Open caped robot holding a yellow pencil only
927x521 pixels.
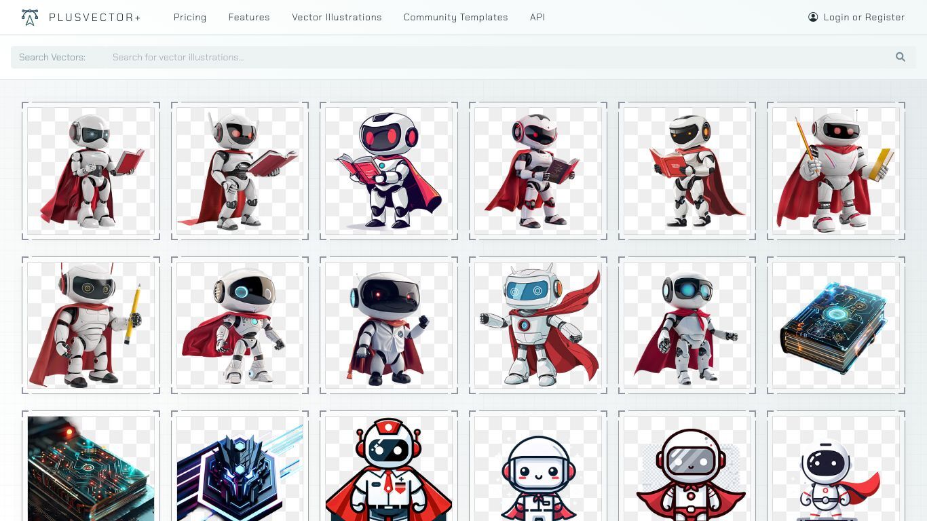click(91, 325)
